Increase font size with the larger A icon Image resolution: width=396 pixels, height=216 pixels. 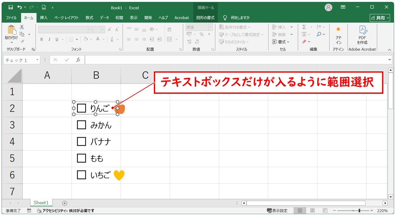point(110,29)
